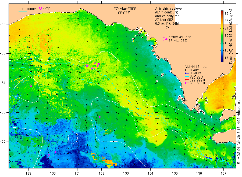
Task: Click latitude axis label -36
Action: (x=3, y=142)
